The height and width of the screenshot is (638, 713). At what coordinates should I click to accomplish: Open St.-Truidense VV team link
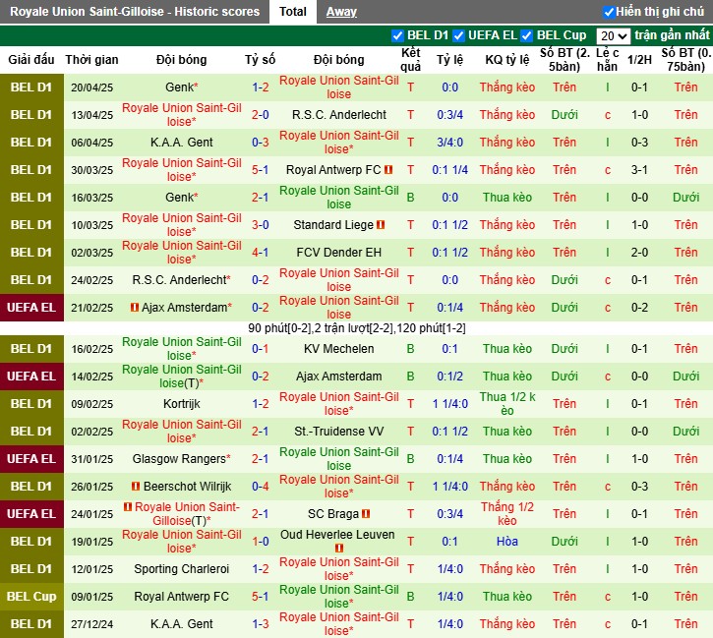(338, 432)
